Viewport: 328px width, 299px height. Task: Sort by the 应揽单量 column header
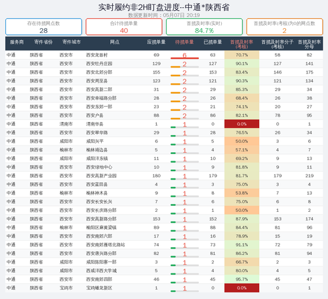(156, 42)
